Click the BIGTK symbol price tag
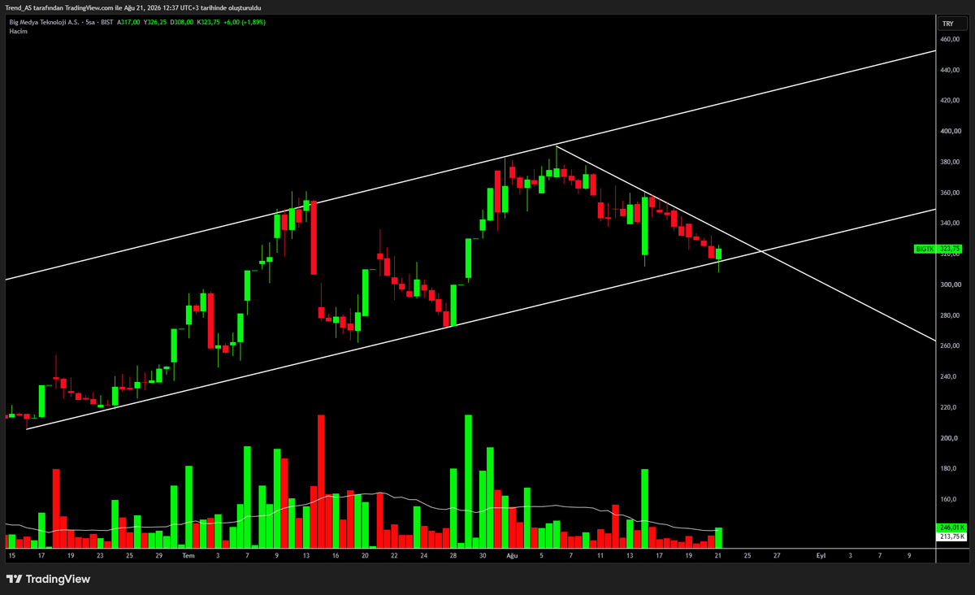Image resolution: width=975 pixels, height=595 pixels. coord(925,249)
